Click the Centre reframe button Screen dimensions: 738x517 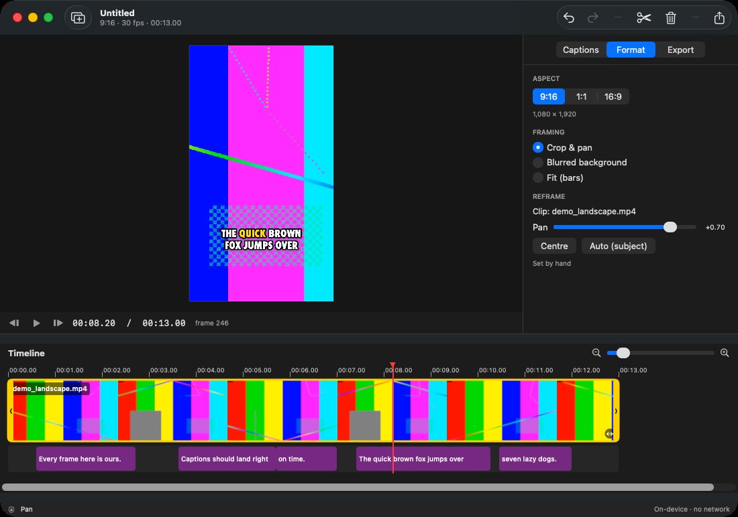pos(554,246)
